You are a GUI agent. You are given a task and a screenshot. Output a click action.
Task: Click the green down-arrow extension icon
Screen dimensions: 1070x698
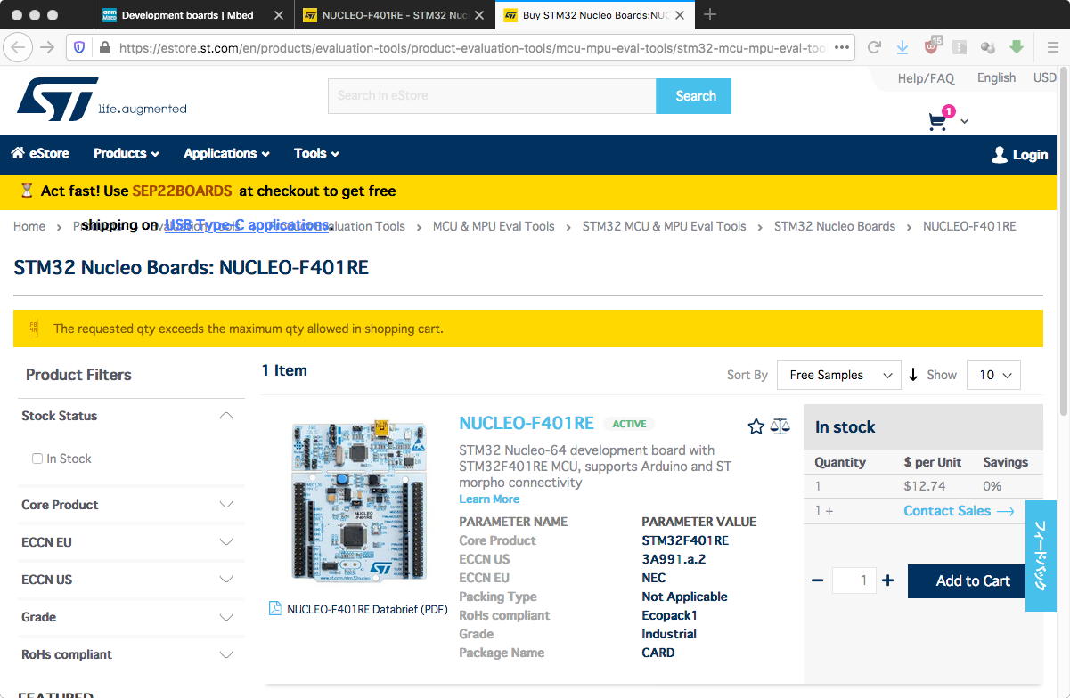coord(1017,47)
